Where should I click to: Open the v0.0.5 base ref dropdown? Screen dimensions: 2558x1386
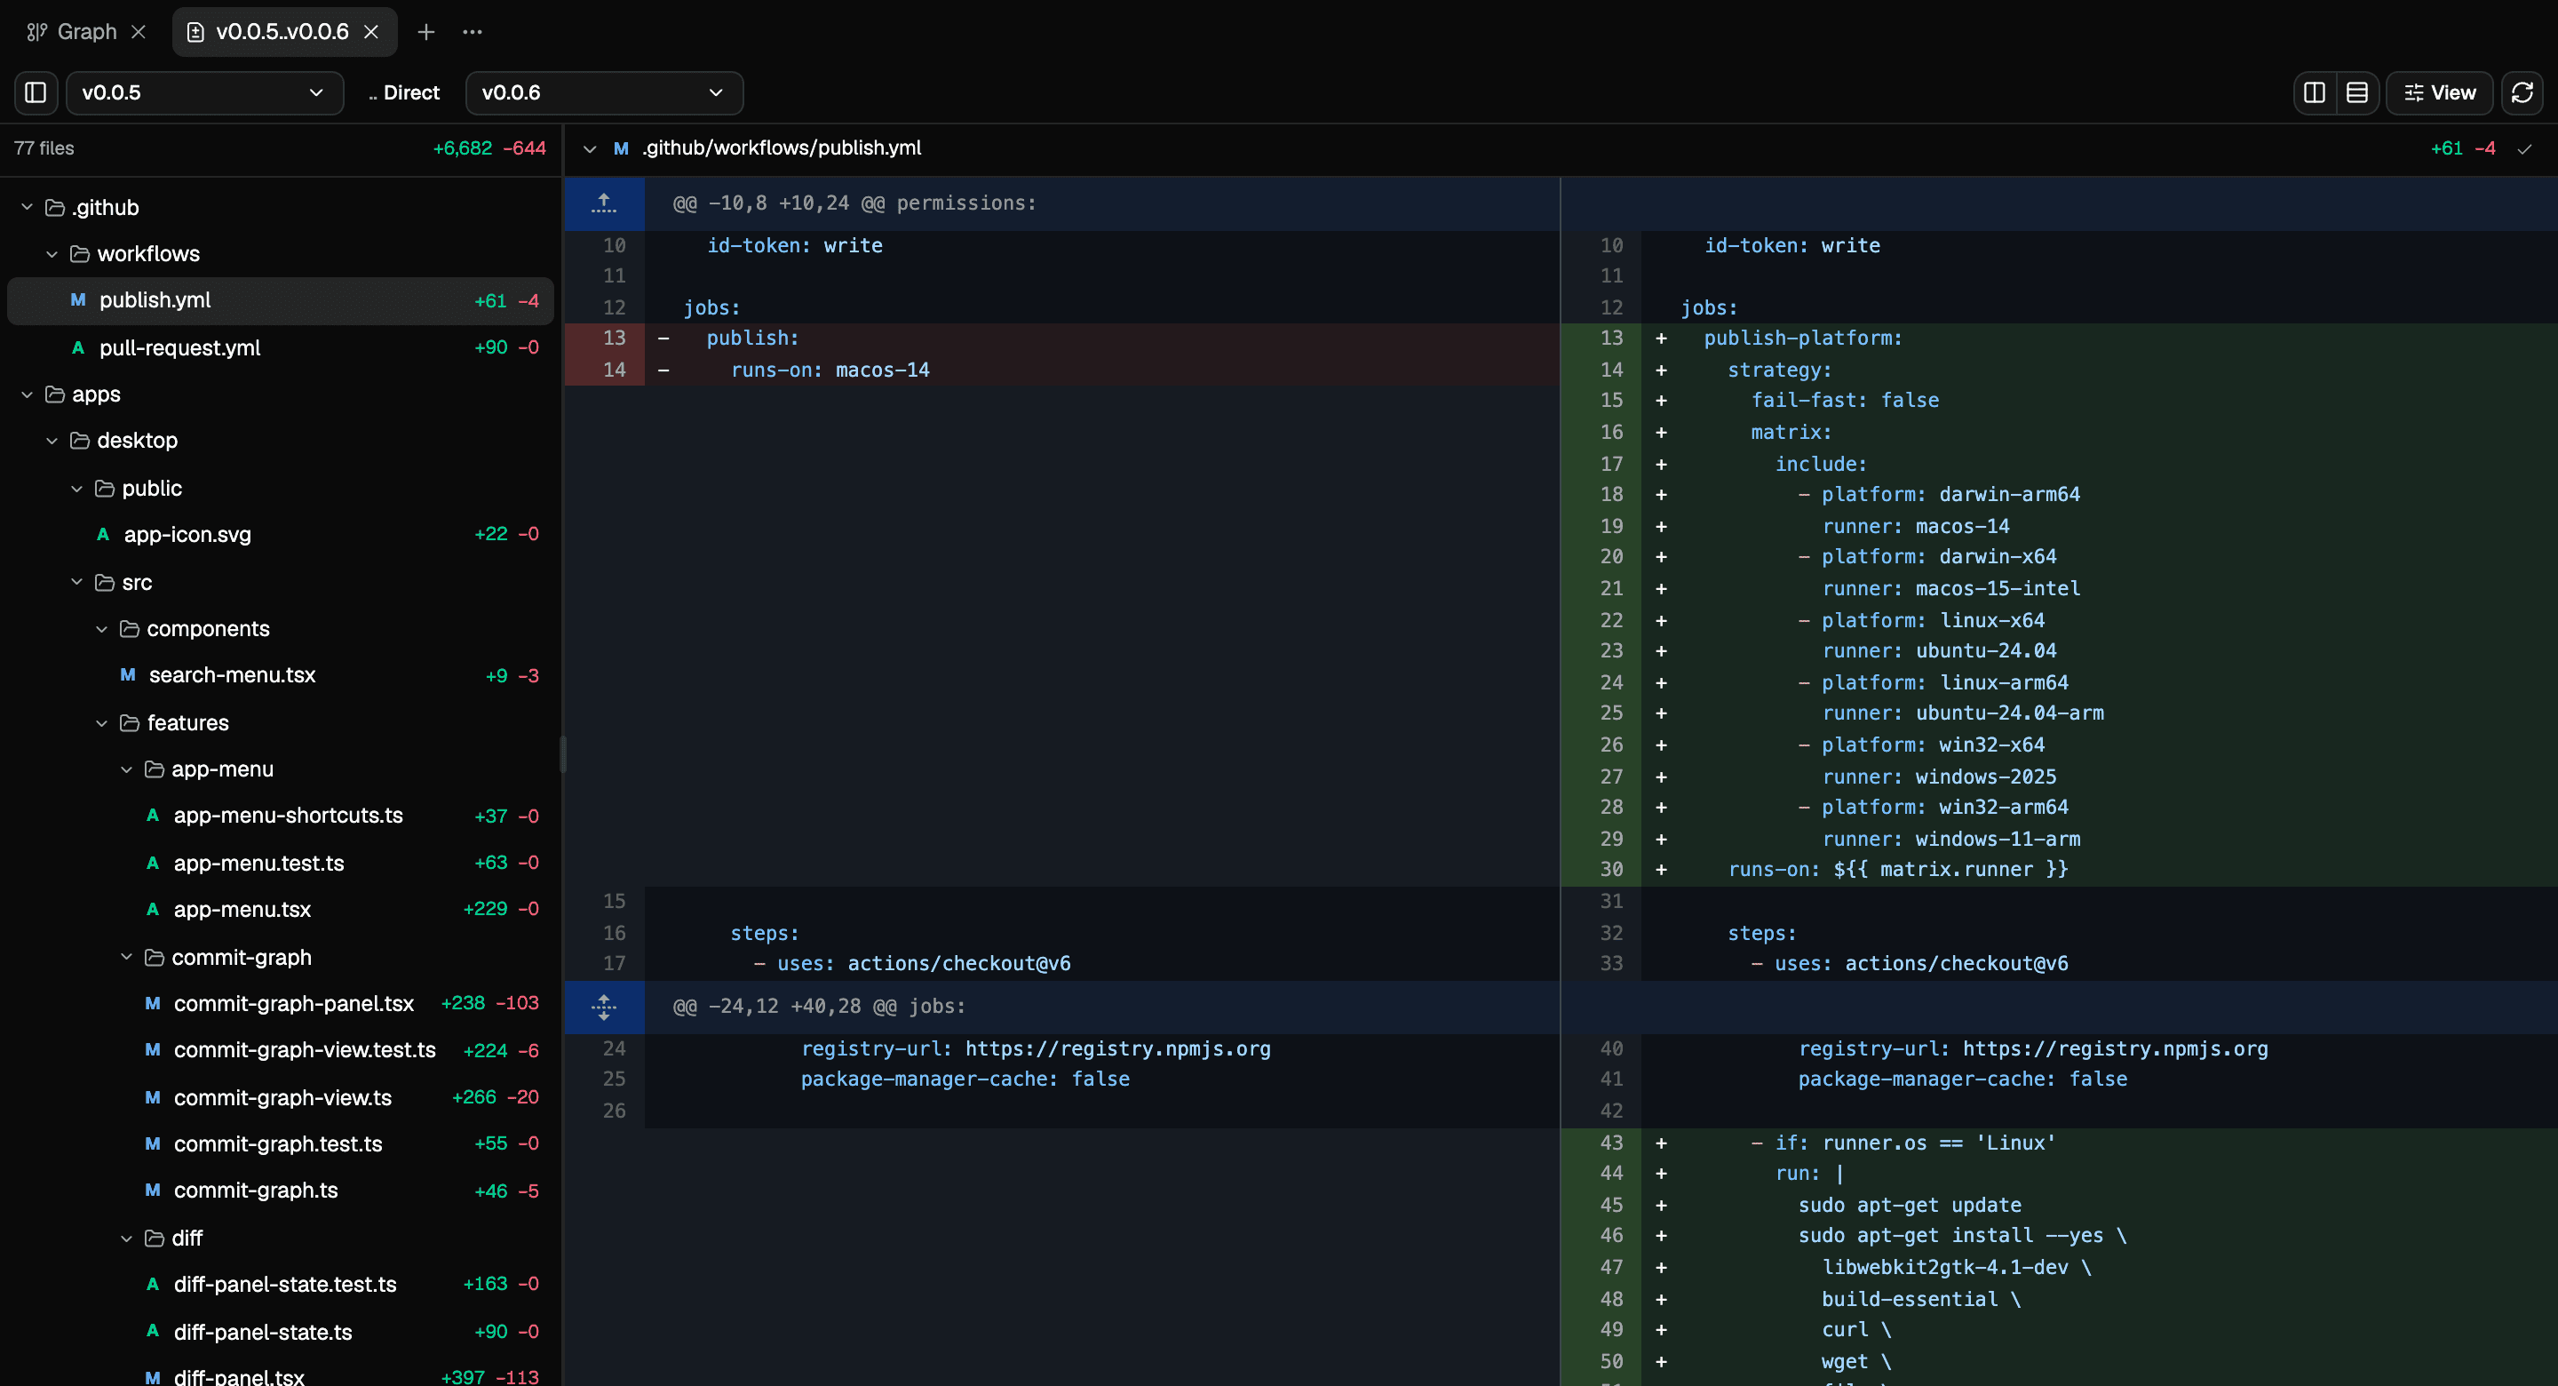point(204,92)
